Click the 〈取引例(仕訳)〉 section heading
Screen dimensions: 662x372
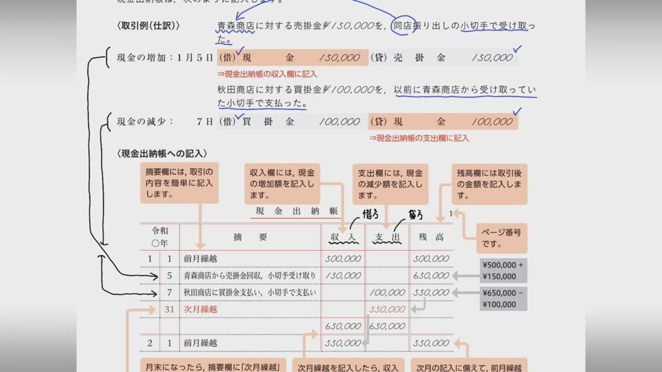(148, 25)
